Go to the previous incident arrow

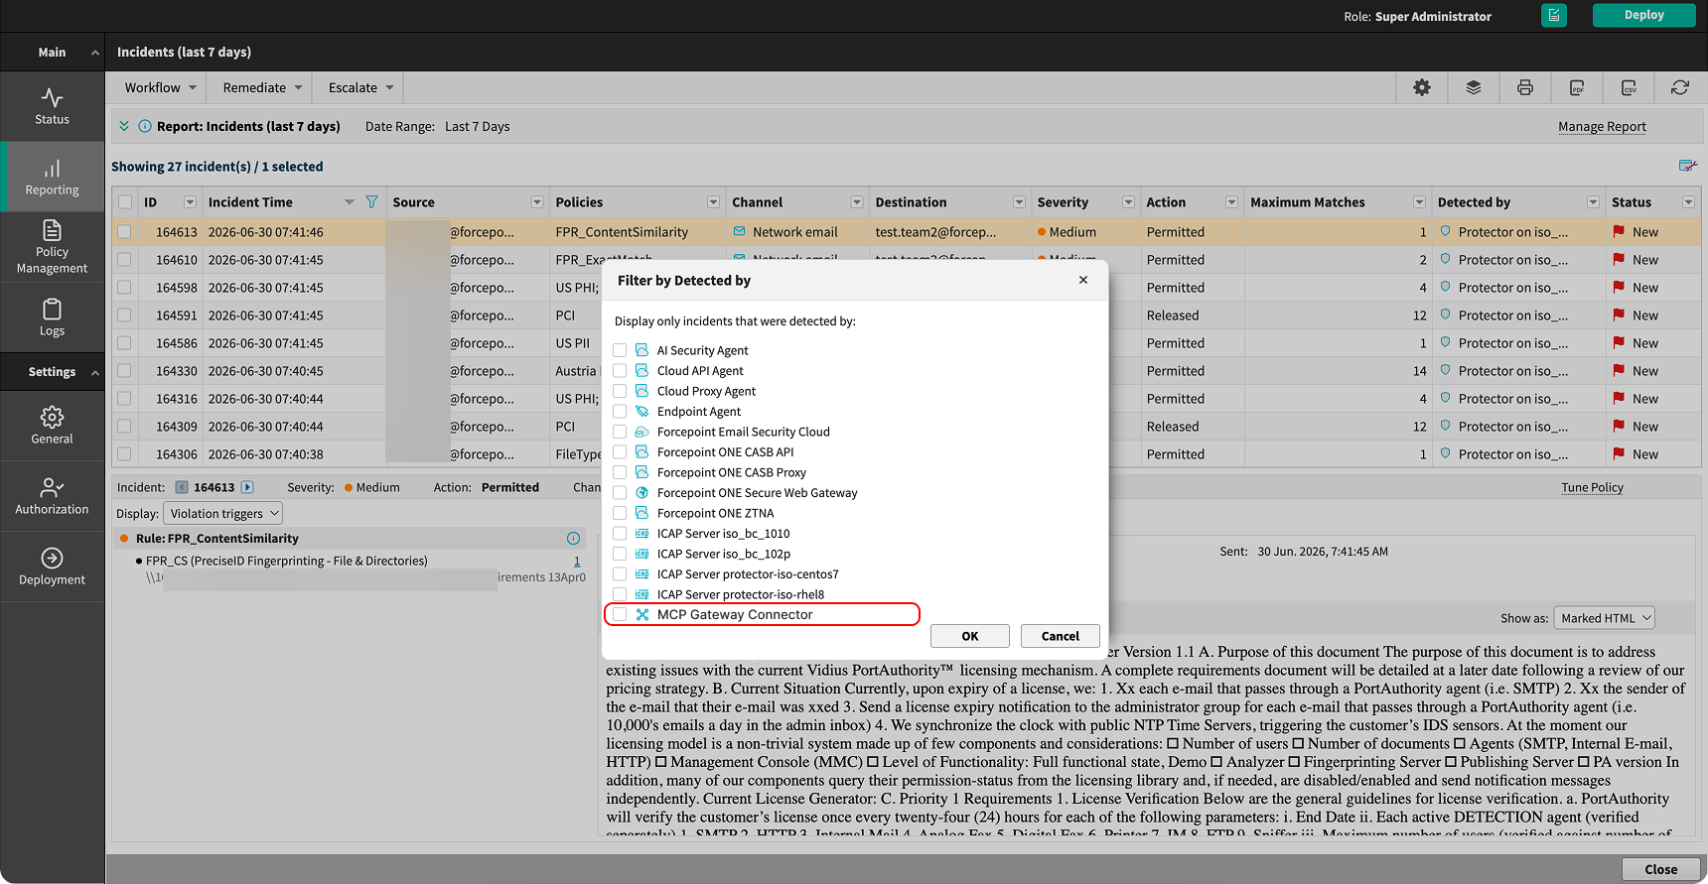click(182, 487)
